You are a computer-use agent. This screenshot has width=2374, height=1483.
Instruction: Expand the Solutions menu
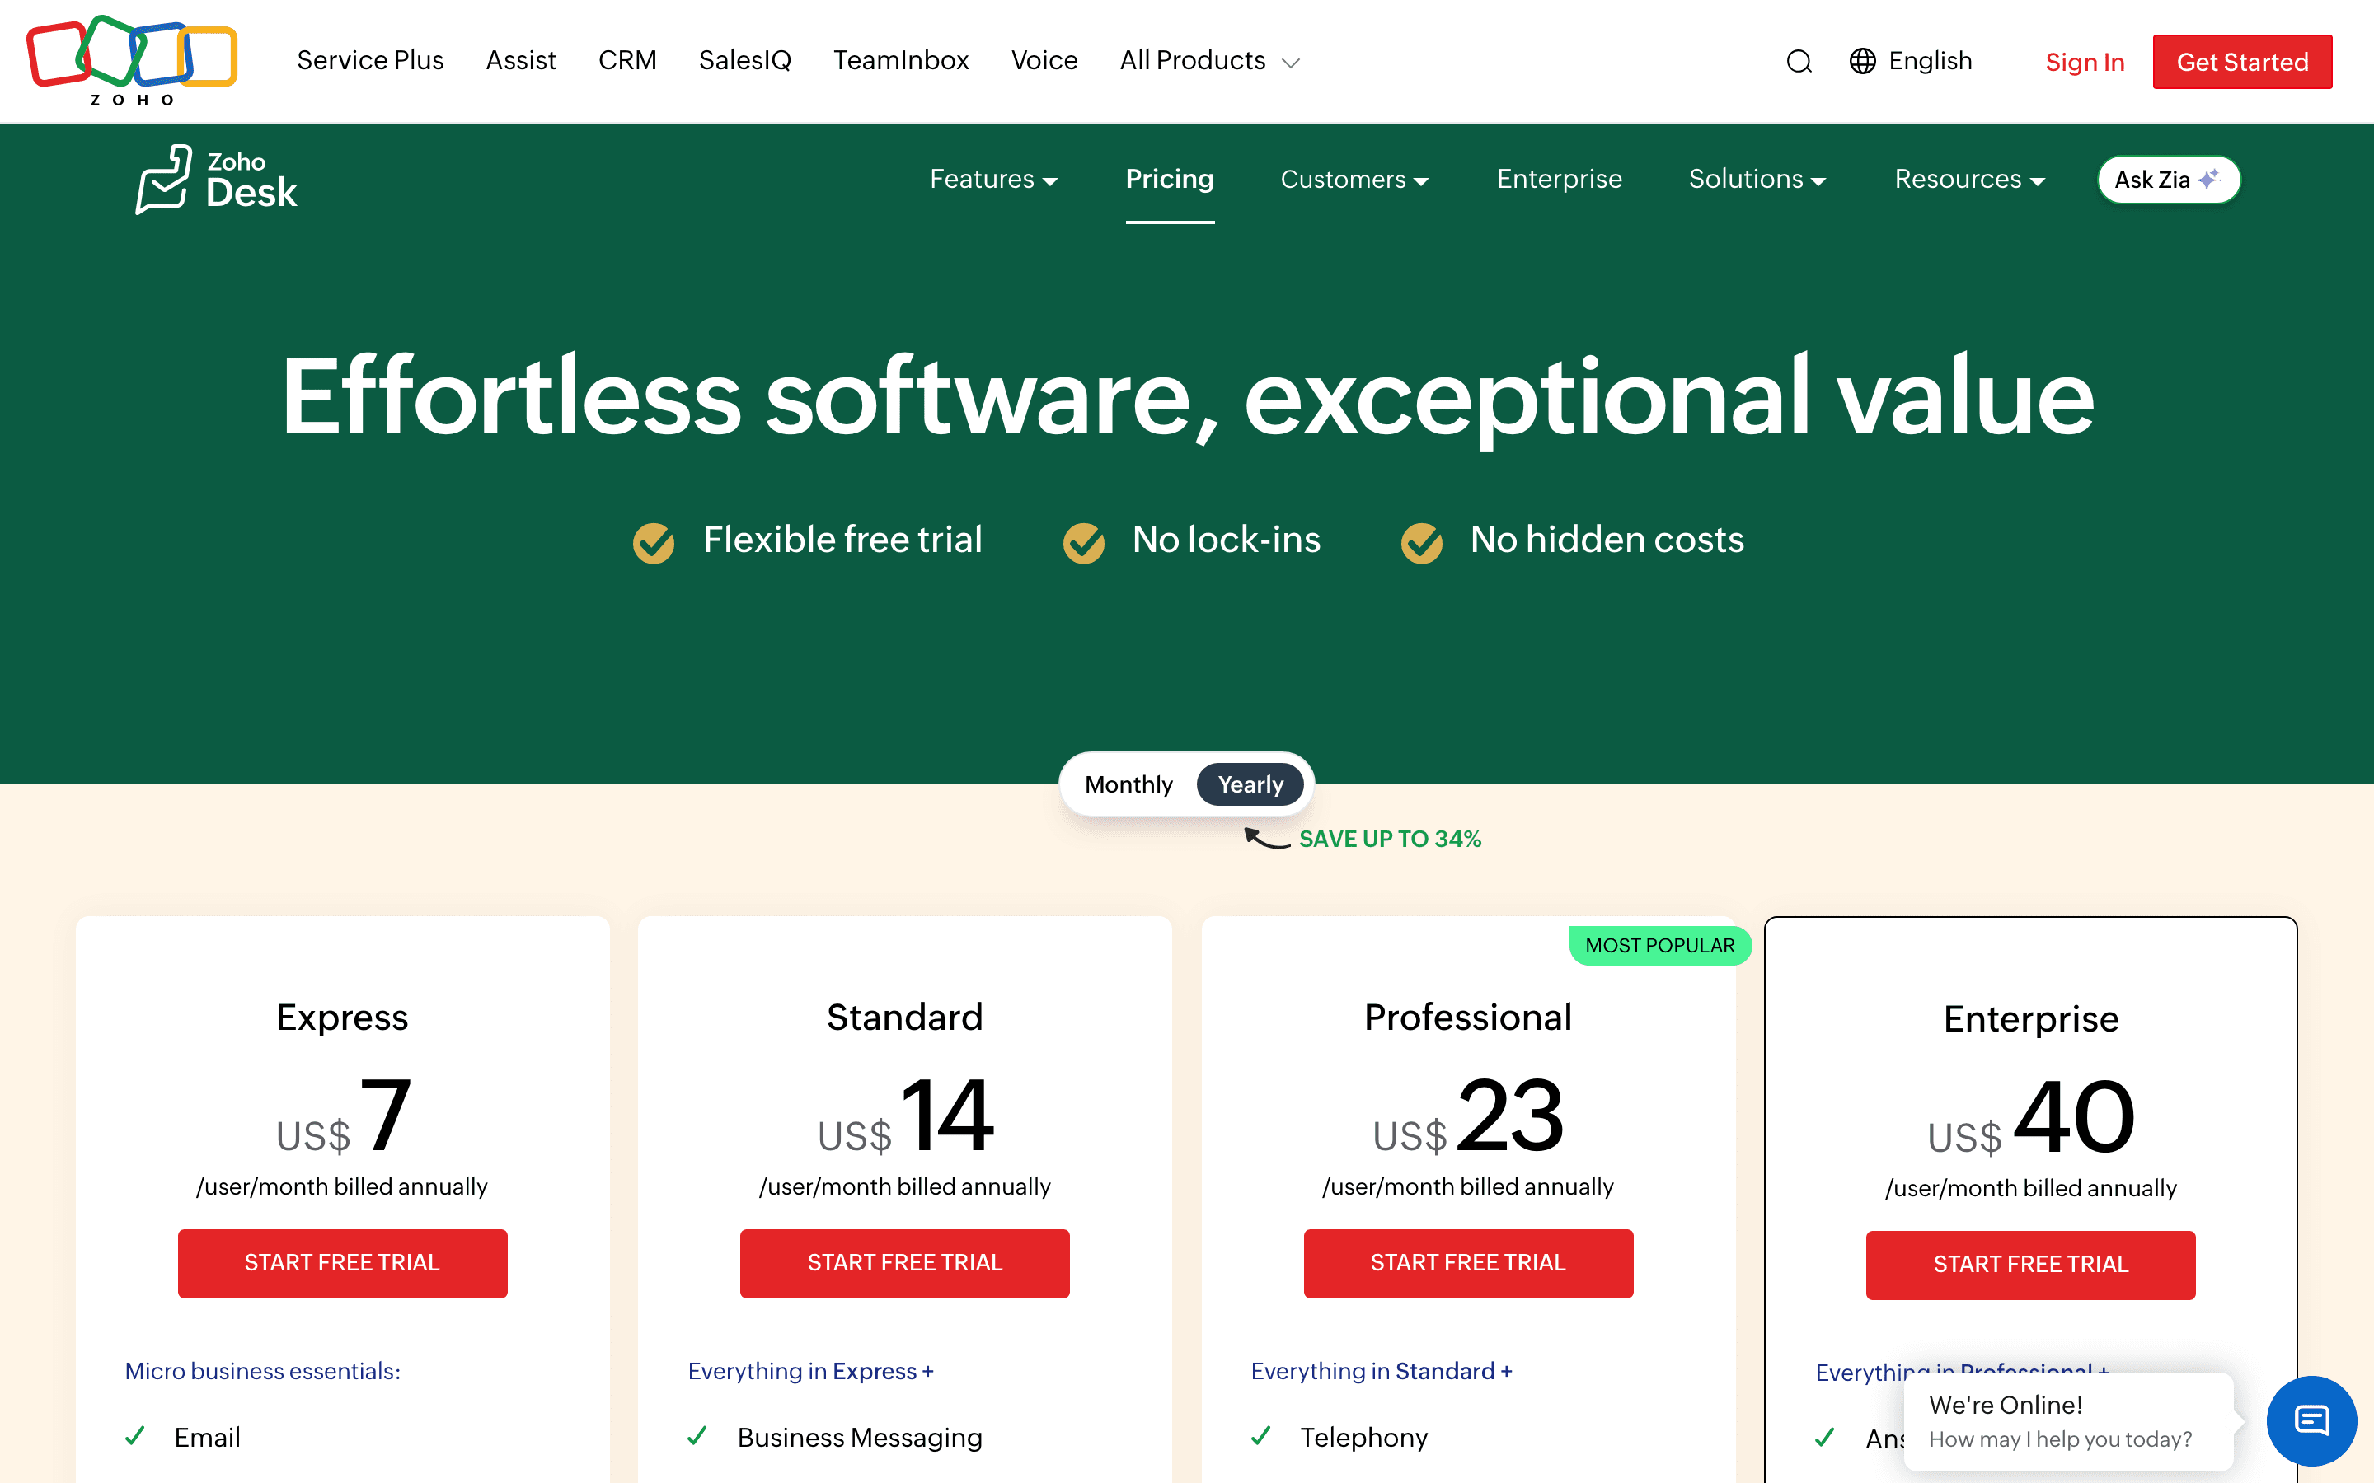pyautogui.click(x=1757, y=180)
